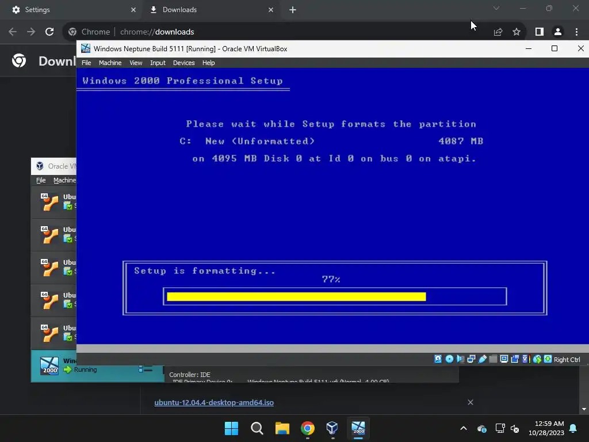Viewport: 589px width, 442px height.
Task: Click the virtualization CPU indicator icon
Action: click(526, 359)
